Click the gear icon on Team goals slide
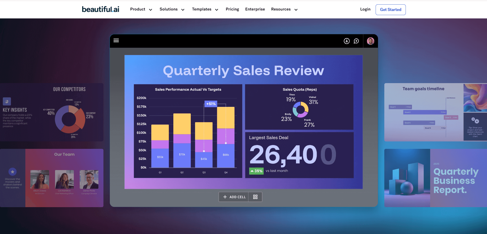The width and height of the screenshot is (487, 234). (x=475, y=120)
